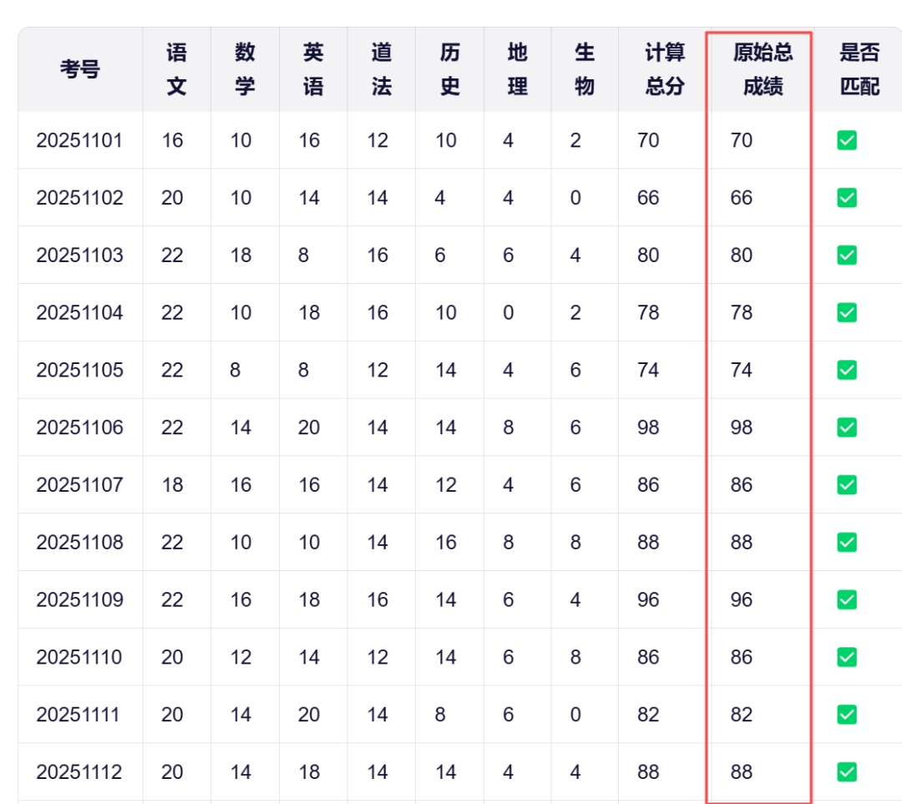Click the match check icon in row 20251105

click(x=847, y=370)
